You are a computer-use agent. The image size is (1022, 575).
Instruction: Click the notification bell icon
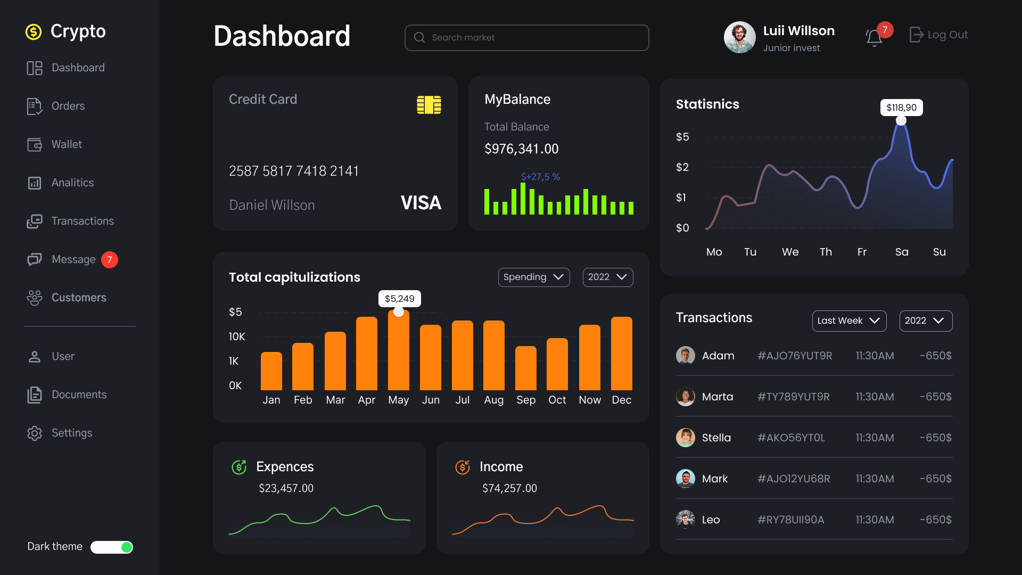pyautogui.click(x=874, y=37)
